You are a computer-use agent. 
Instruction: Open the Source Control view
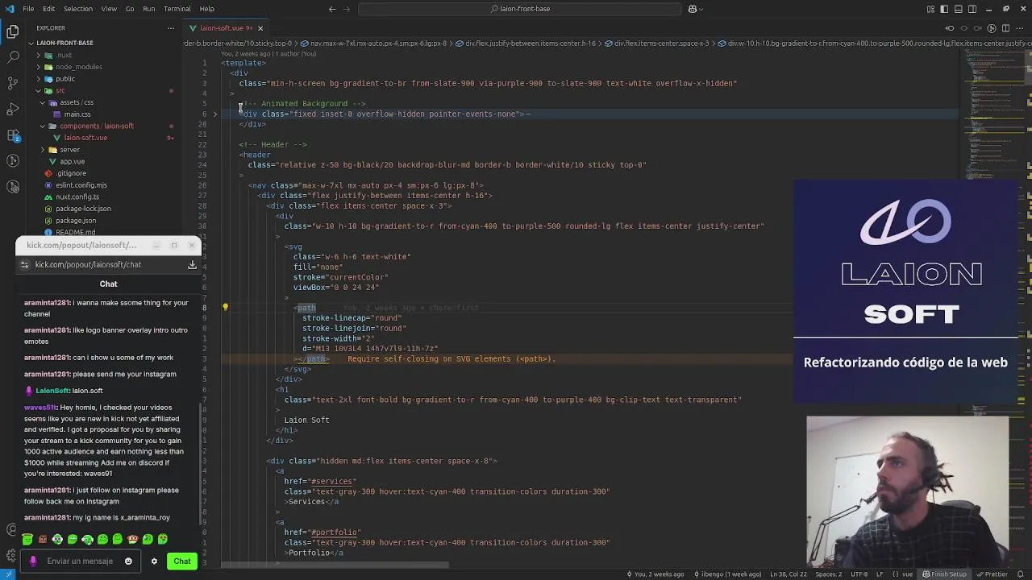pyautogui.click(x=13, y=83)
